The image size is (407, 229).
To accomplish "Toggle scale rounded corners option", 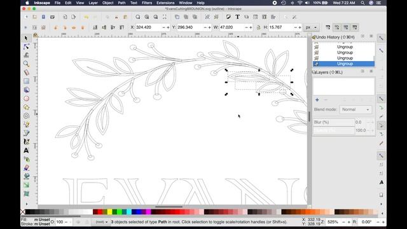I will point(336,27).
